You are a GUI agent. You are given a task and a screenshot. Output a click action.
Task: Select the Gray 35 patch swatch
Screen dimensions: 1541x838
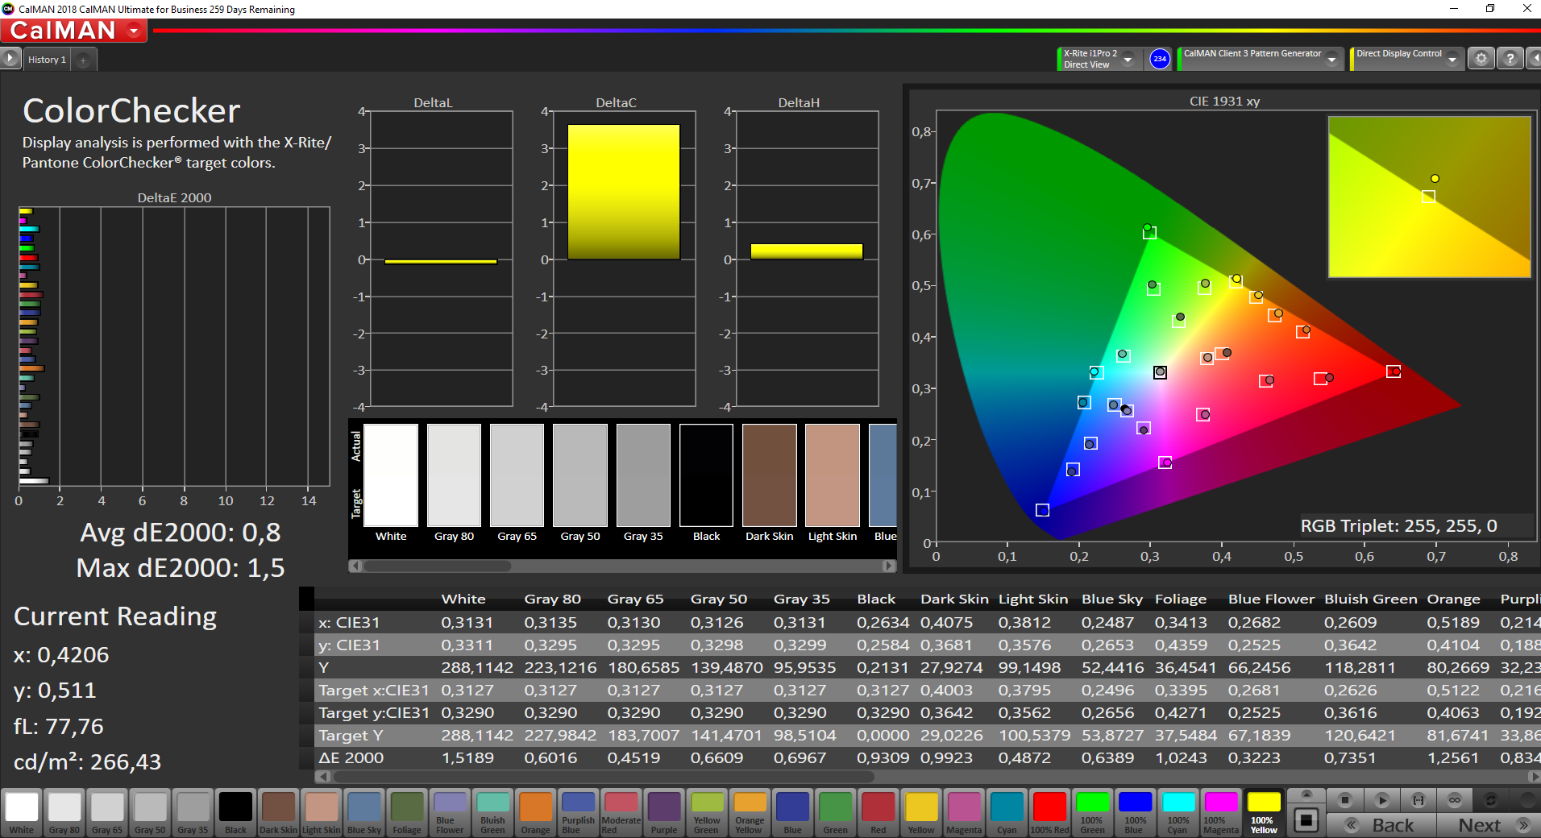tap(193, 812)
